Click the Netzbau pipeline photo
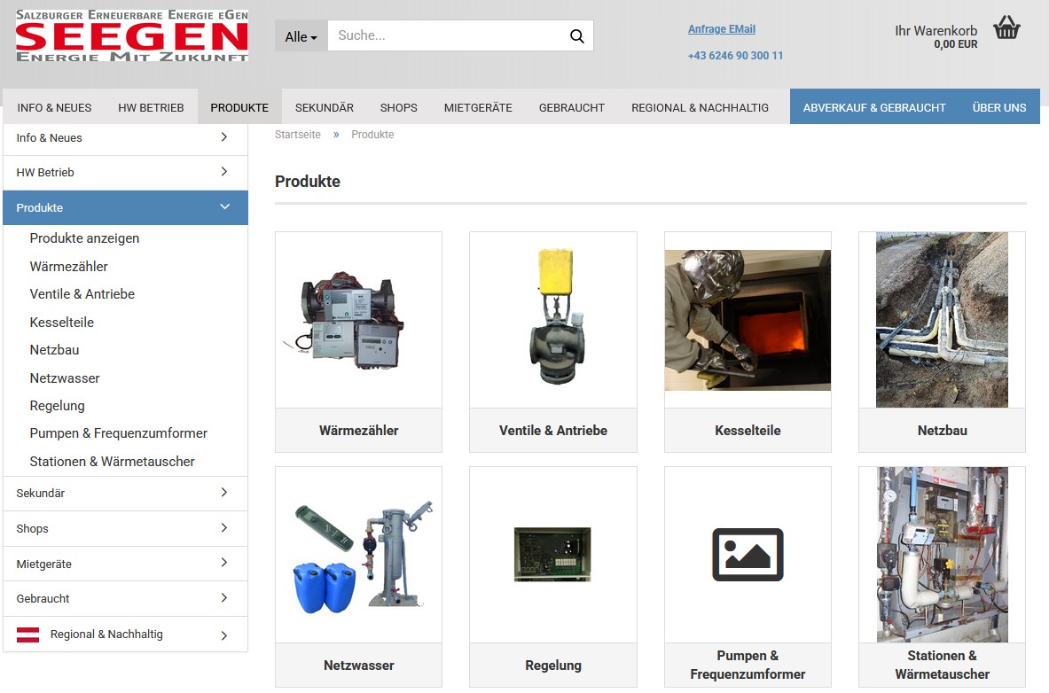This screenshot has height=693, width=1049. coord(942,320)
